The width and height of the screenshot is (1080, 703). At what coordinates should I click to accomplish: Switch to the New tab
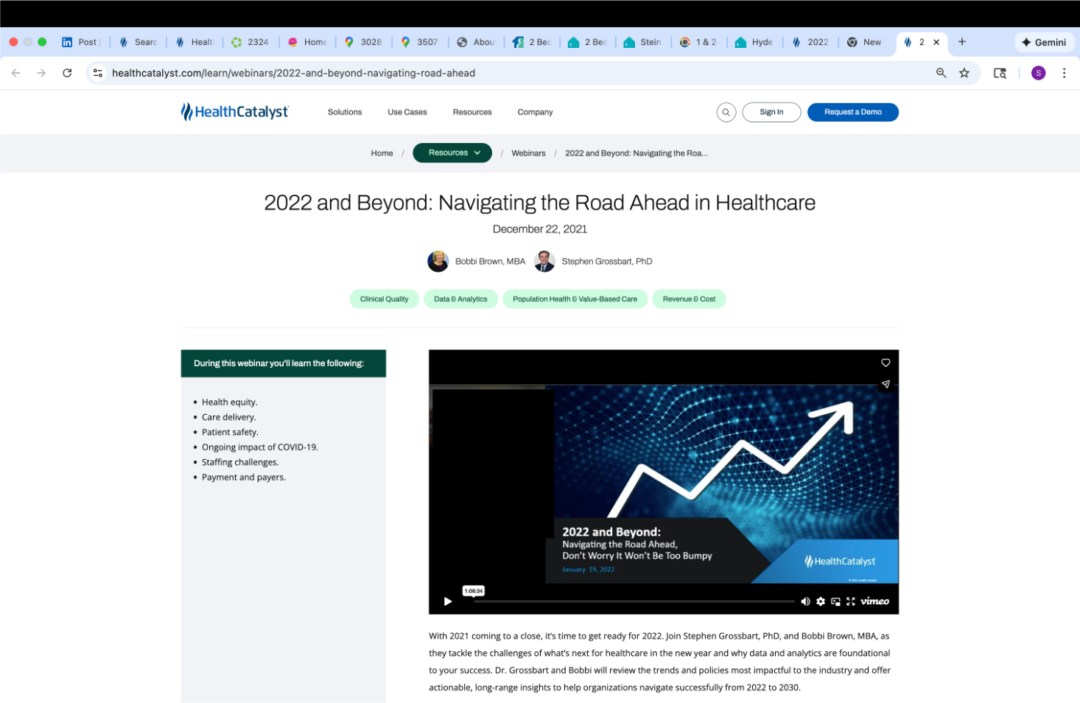click(866, 42)
